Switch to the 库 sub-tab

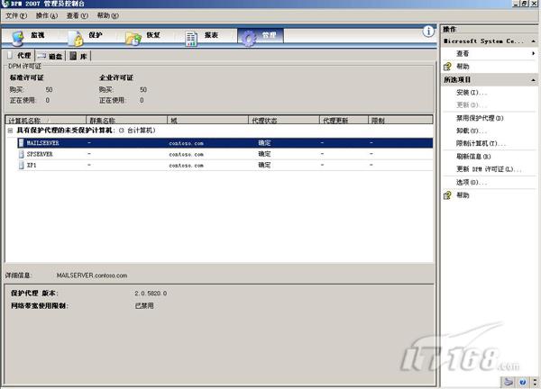tap(78, 56)
